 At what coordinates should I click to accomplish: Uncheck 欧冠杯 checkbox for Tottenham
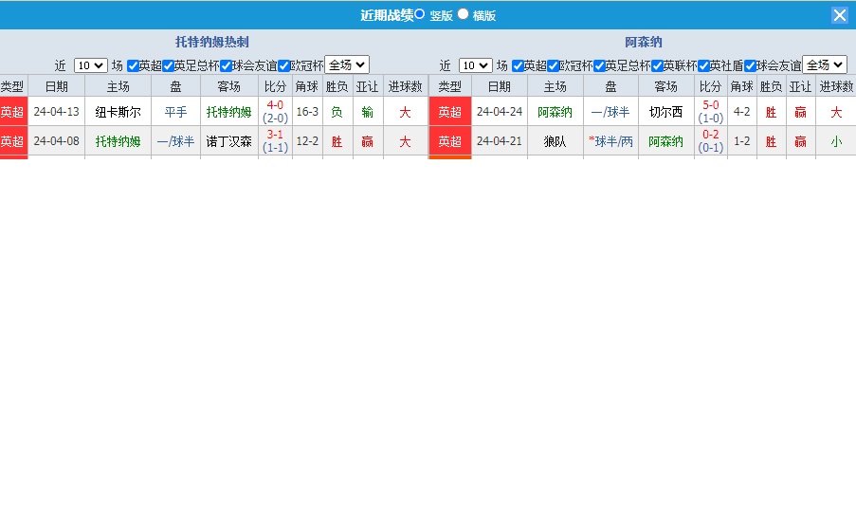(x=283, y=66)
